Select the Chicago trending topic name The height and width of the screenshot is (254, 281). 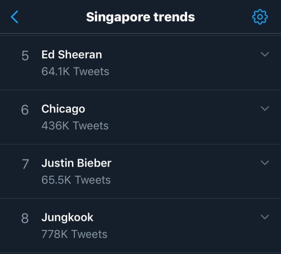point(63,109)
